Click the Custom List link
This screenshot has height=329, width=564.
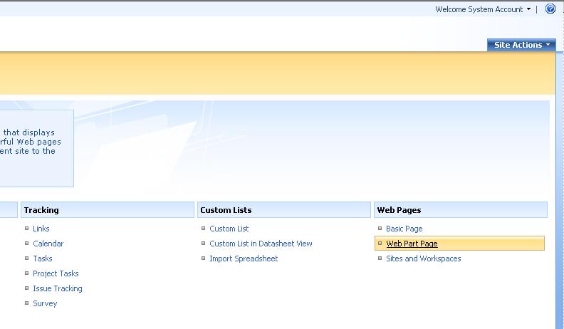[229, 229]
